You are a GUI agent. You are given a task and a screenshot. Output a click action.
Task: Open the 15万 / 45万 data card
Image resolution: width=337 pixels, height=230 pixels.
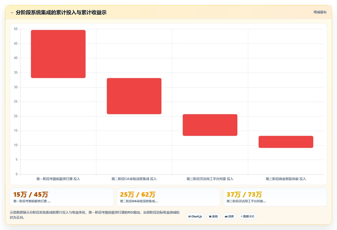(x=62, y=197)
